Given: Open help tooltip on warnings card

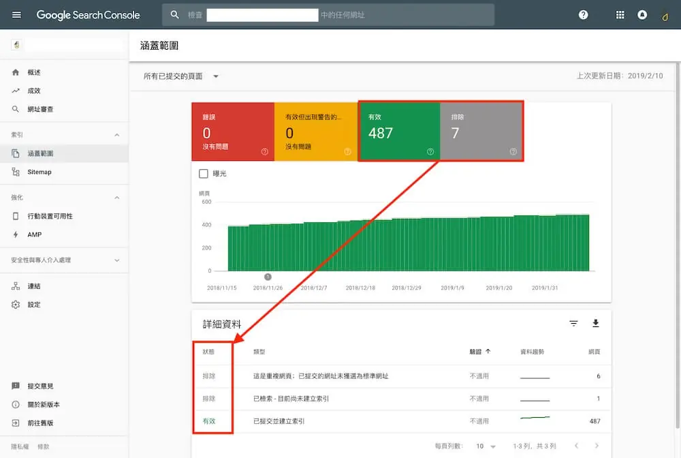Looking at the screenshot, I should click(x=347, y=152).
